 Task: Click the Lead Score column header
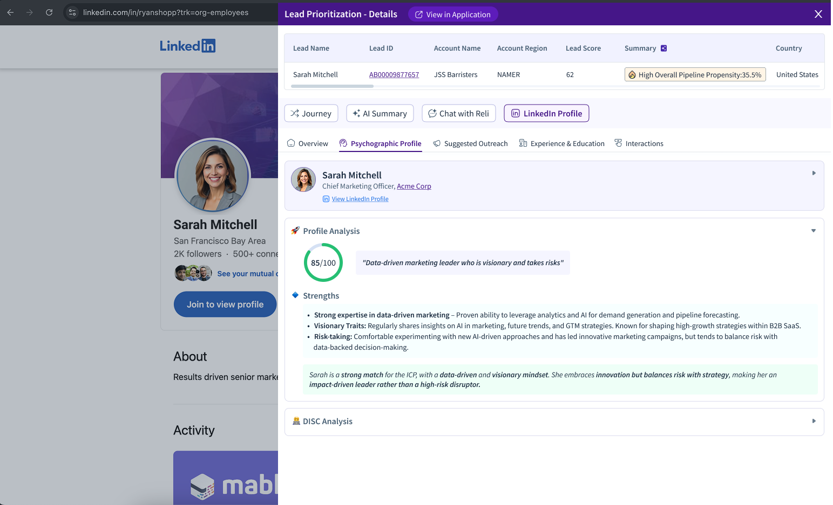tap(583, 49)
